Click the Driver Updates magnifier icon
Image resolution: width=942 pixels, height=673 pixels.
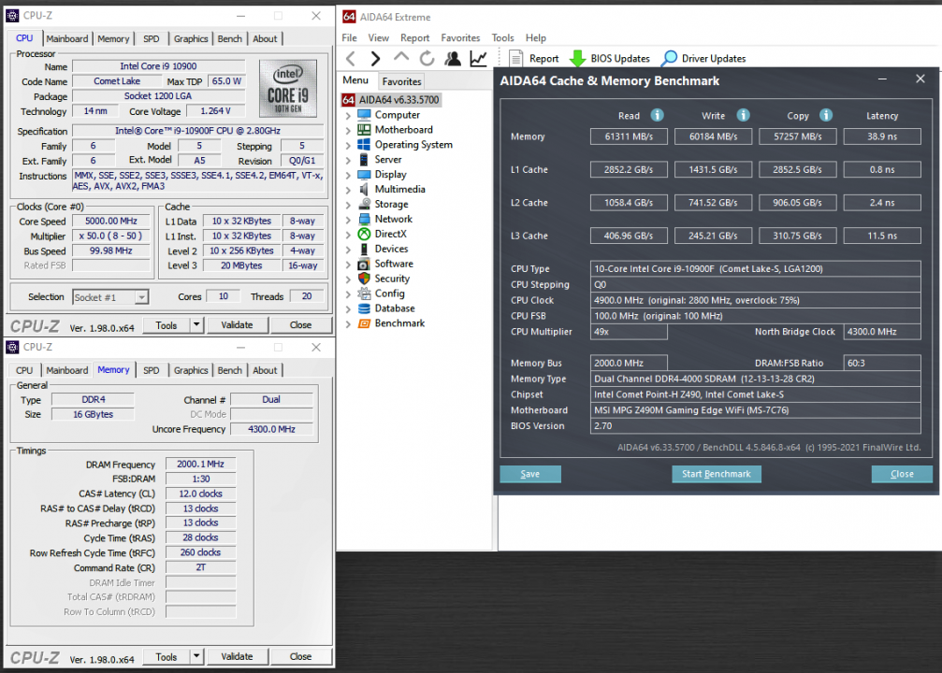[x=669, y=59]
